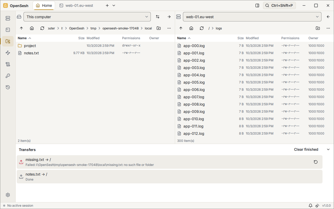The width and height of the screenshot is (334, 209).
Task: Open the notifications bell in status bar
Action: [311, 206]
